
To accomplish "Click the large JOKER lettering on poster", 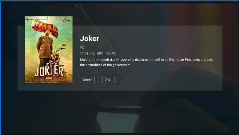I will tap(49, 71).
